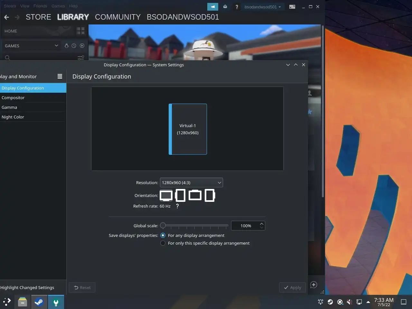Click refresh rate help question mark
The image size is (412, 309).
[177, 206]
